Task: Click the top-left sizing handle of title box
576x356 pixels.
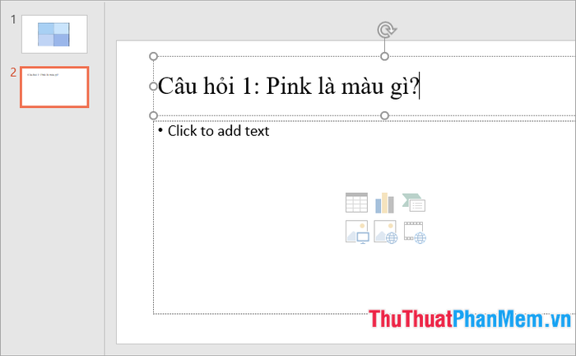Action: tap(154, 56)
